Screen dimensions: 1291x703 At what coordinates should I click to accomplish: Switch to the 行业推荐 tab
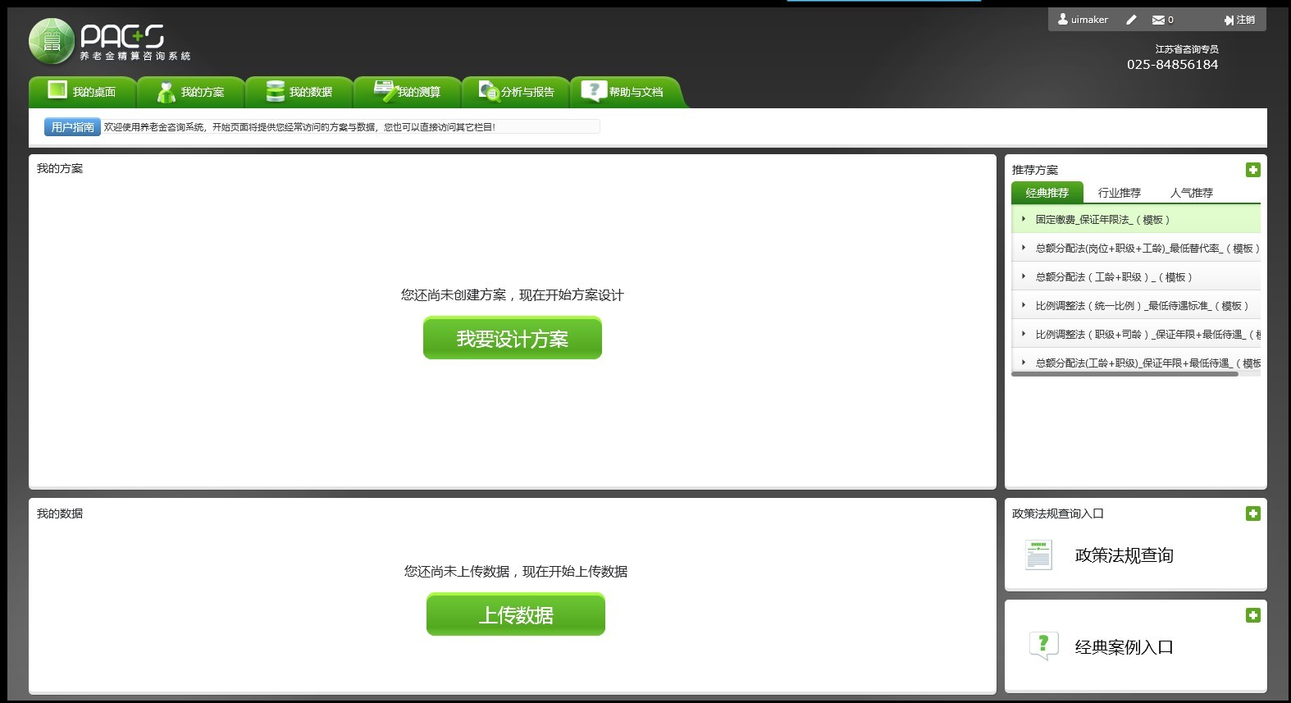[1120, 193]
